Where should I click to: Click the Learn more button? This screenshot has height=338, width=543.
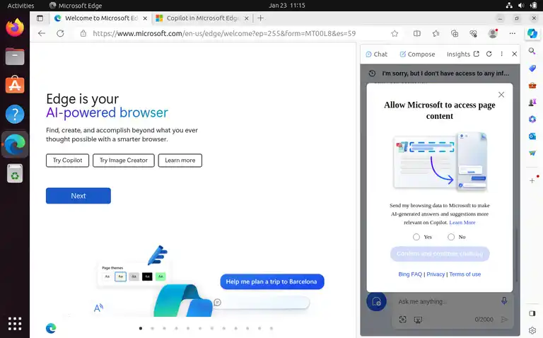180,161
